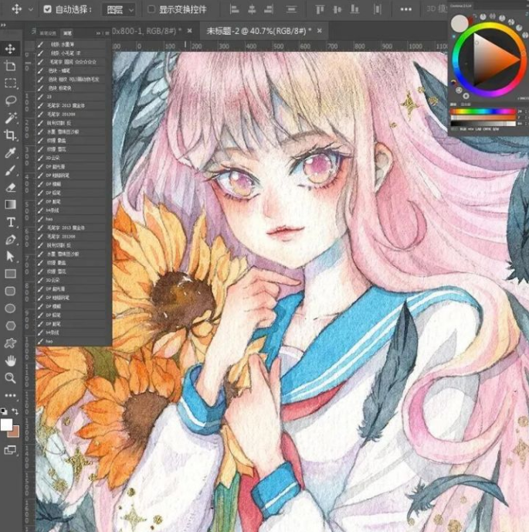
Task: Click align left edges in options bar
Action: pos(234,9)
